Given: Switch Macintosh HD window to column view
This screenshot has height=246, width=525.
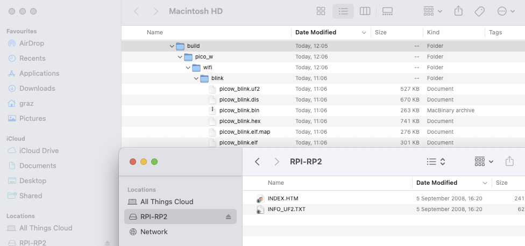Looking at the screenshot, I should [x=365, y=11].
